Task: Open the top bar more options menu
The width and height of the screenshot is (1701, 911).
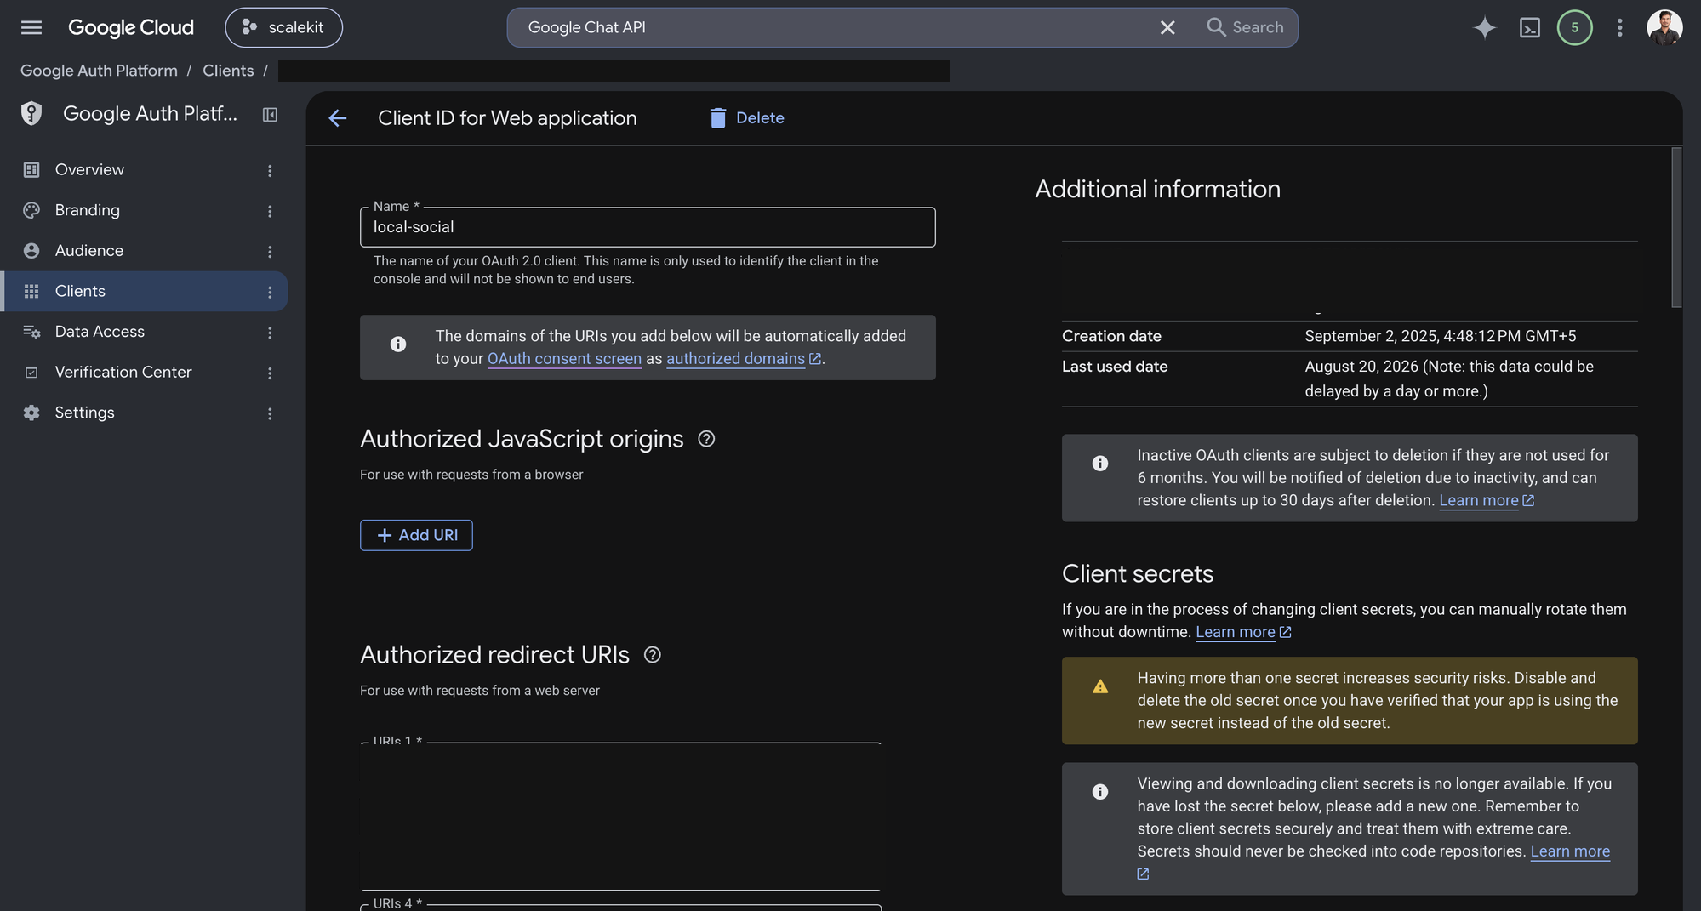Action: click(x=1619, y=27)
